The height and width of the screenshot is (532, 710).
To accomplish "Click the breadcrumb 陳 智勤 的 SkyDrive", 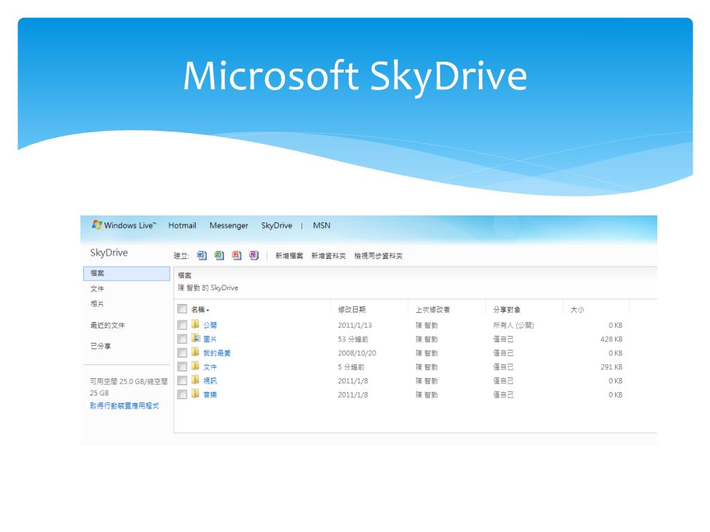I will pos(208,287).
